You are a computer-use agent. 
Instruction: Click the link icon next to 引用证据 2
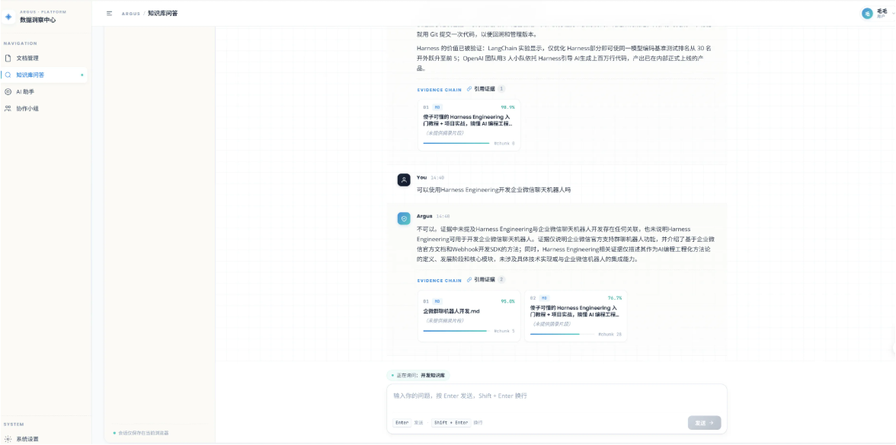[x=469, y=280]
